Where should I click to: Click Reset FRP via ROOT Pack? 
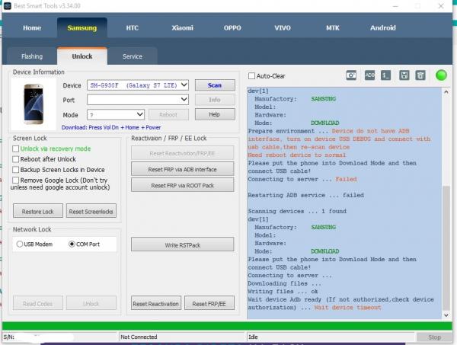(x=183, y=185)
